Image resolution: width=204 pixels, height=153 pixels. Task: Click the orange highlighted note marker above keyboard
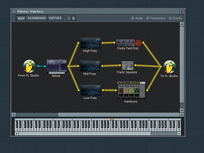(x=112, y=119)
